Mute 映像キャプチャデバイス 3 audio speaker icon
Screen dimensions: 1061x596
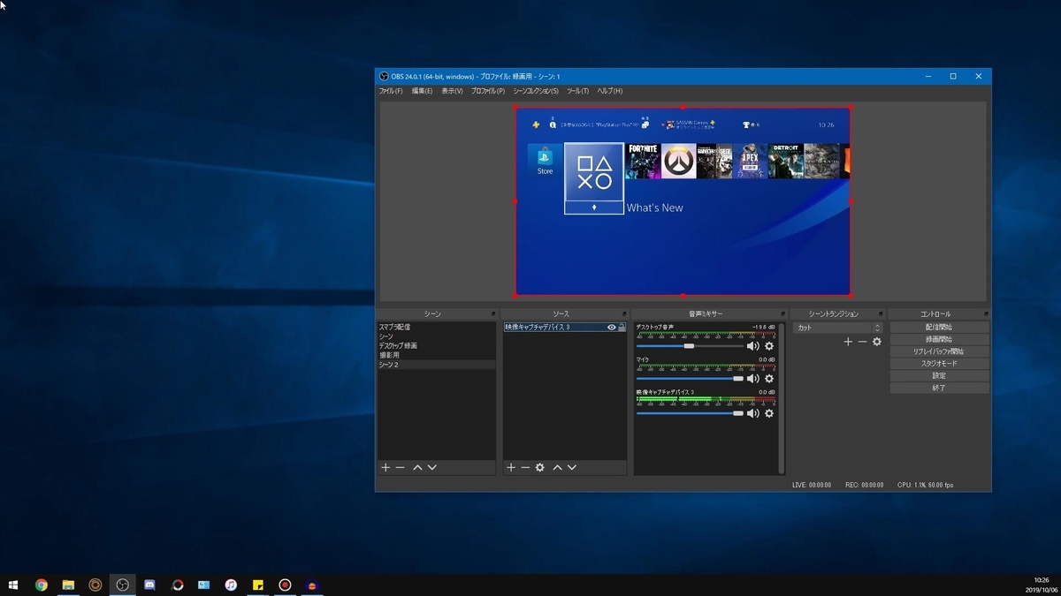pyautogui.click(x=753, y=413)
